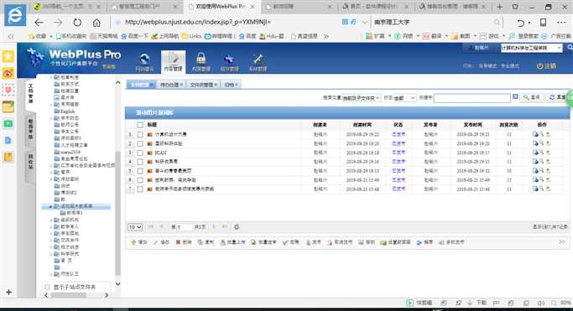Screen dimensions: 573x311
Task: Click the 增加 add star icon in toolbar
Action: 139,242
